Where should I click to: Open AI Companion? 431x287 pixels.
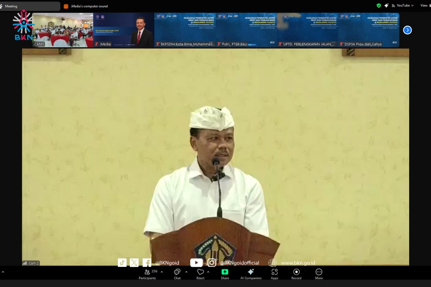(x=250, y=273)
